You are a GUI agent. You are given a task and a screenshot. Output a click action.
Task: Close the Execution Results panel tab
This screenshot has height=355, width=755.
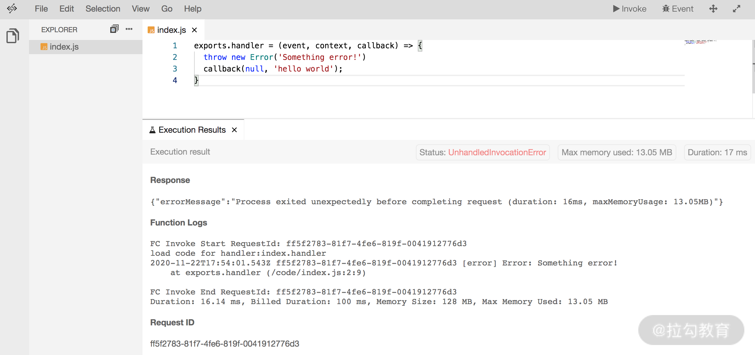point(234,130)
